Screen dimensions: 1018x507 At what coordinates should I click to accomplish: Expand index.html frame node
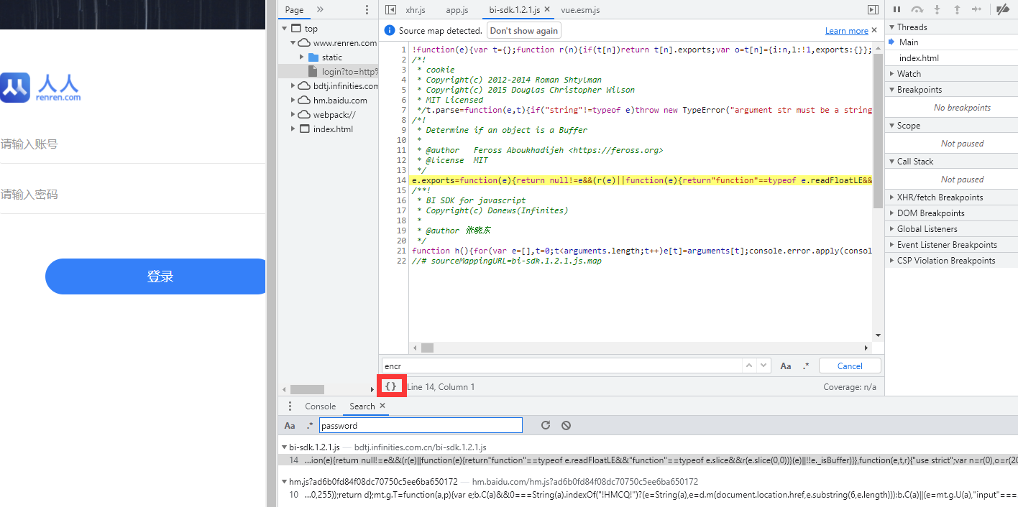coord(293,129)
